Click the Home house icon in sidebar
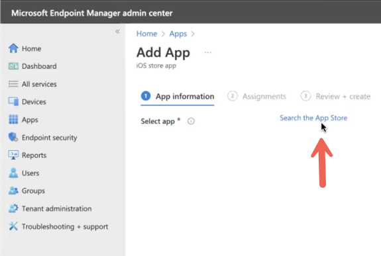Image resolution: width=381 pixels, height=256 pixels. coord(13,48)
